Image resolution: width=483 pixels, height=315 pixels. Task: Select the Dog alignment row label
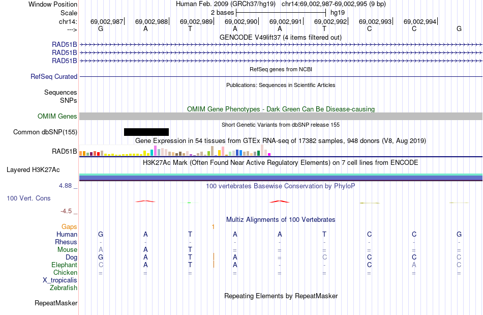[x=71, y=257]
